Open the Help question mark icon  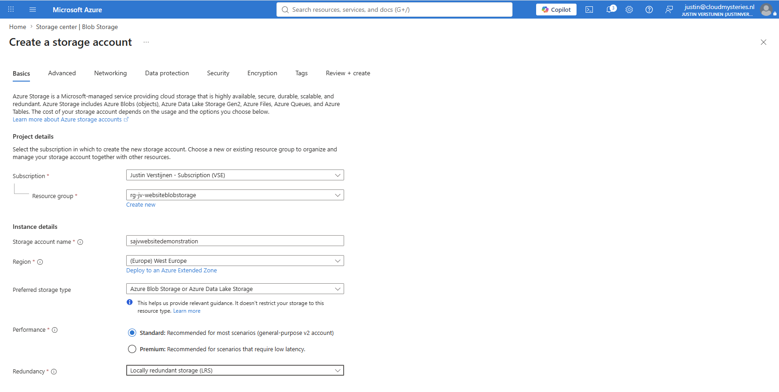click(649, 10)
